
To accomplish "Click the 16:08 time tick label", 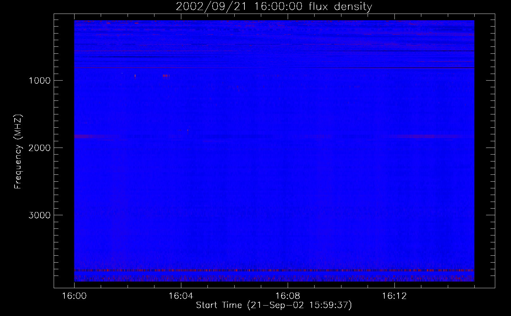I will [288, 296].
